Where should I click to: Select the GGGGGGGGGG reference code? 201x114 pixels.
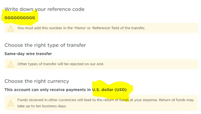20,18
